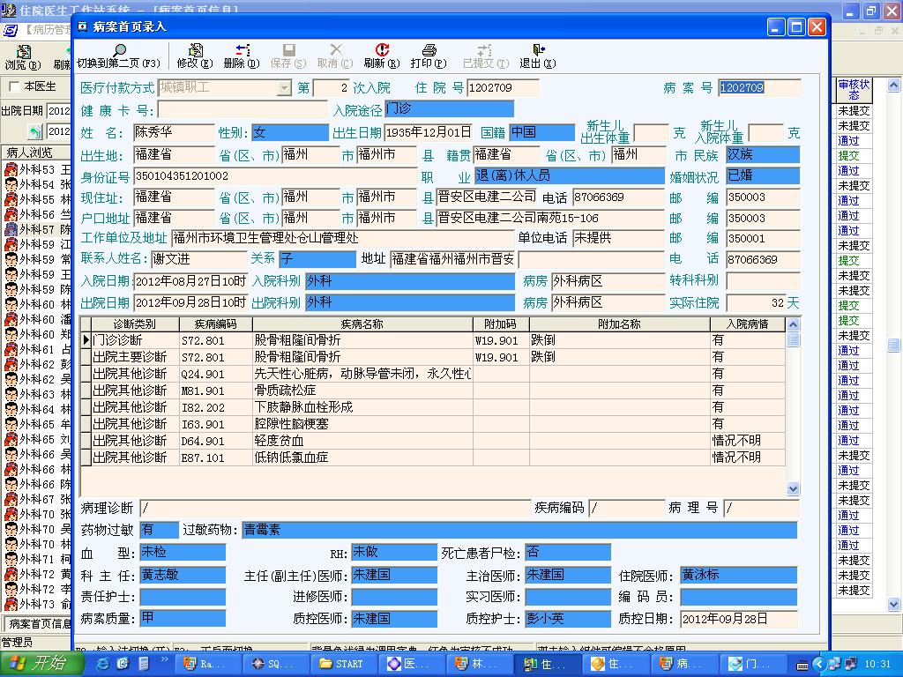The width and height of the screenshot is (903, 677).
Task: Click the 性别 field showing 女
Action: tap(290, 132)
